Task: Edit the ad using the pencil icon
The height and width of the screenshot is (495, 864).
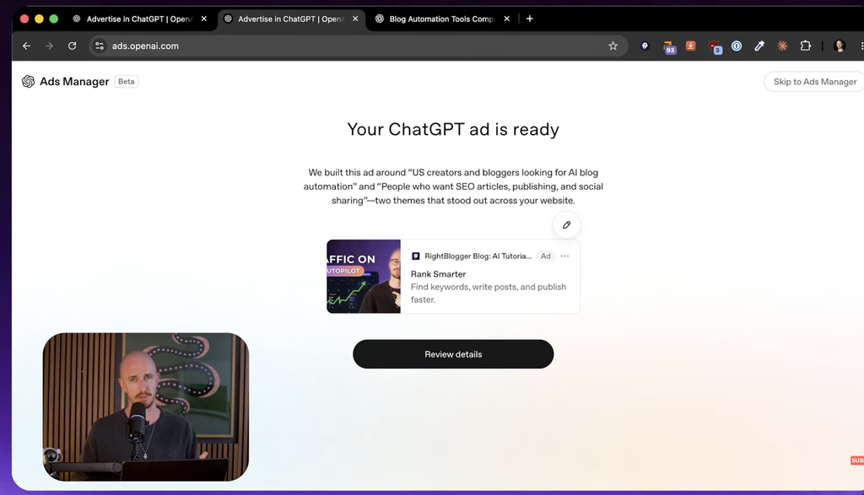Action: pyautogui.click(x=566, y=224)
